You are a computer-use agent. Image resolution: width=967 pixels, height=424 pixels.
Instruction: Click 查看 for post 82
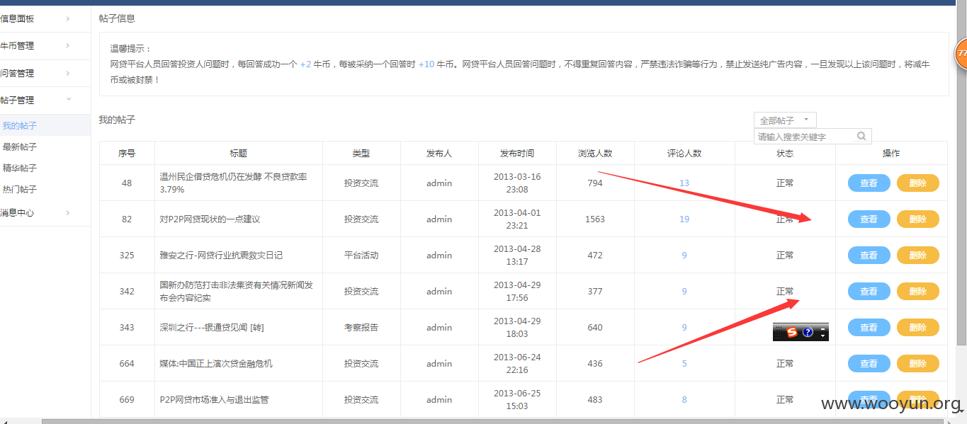click(x=869, y=219)
